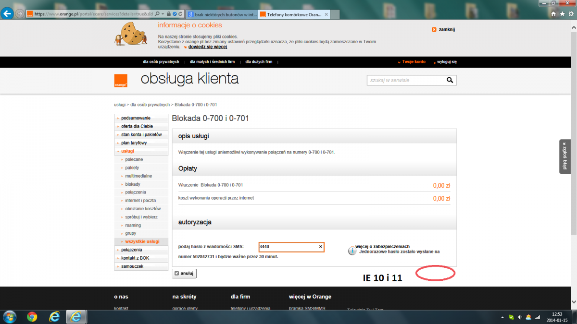Click the weather sun tray icon
Screen dimensions: 577x324
click(x=528, y=317)
